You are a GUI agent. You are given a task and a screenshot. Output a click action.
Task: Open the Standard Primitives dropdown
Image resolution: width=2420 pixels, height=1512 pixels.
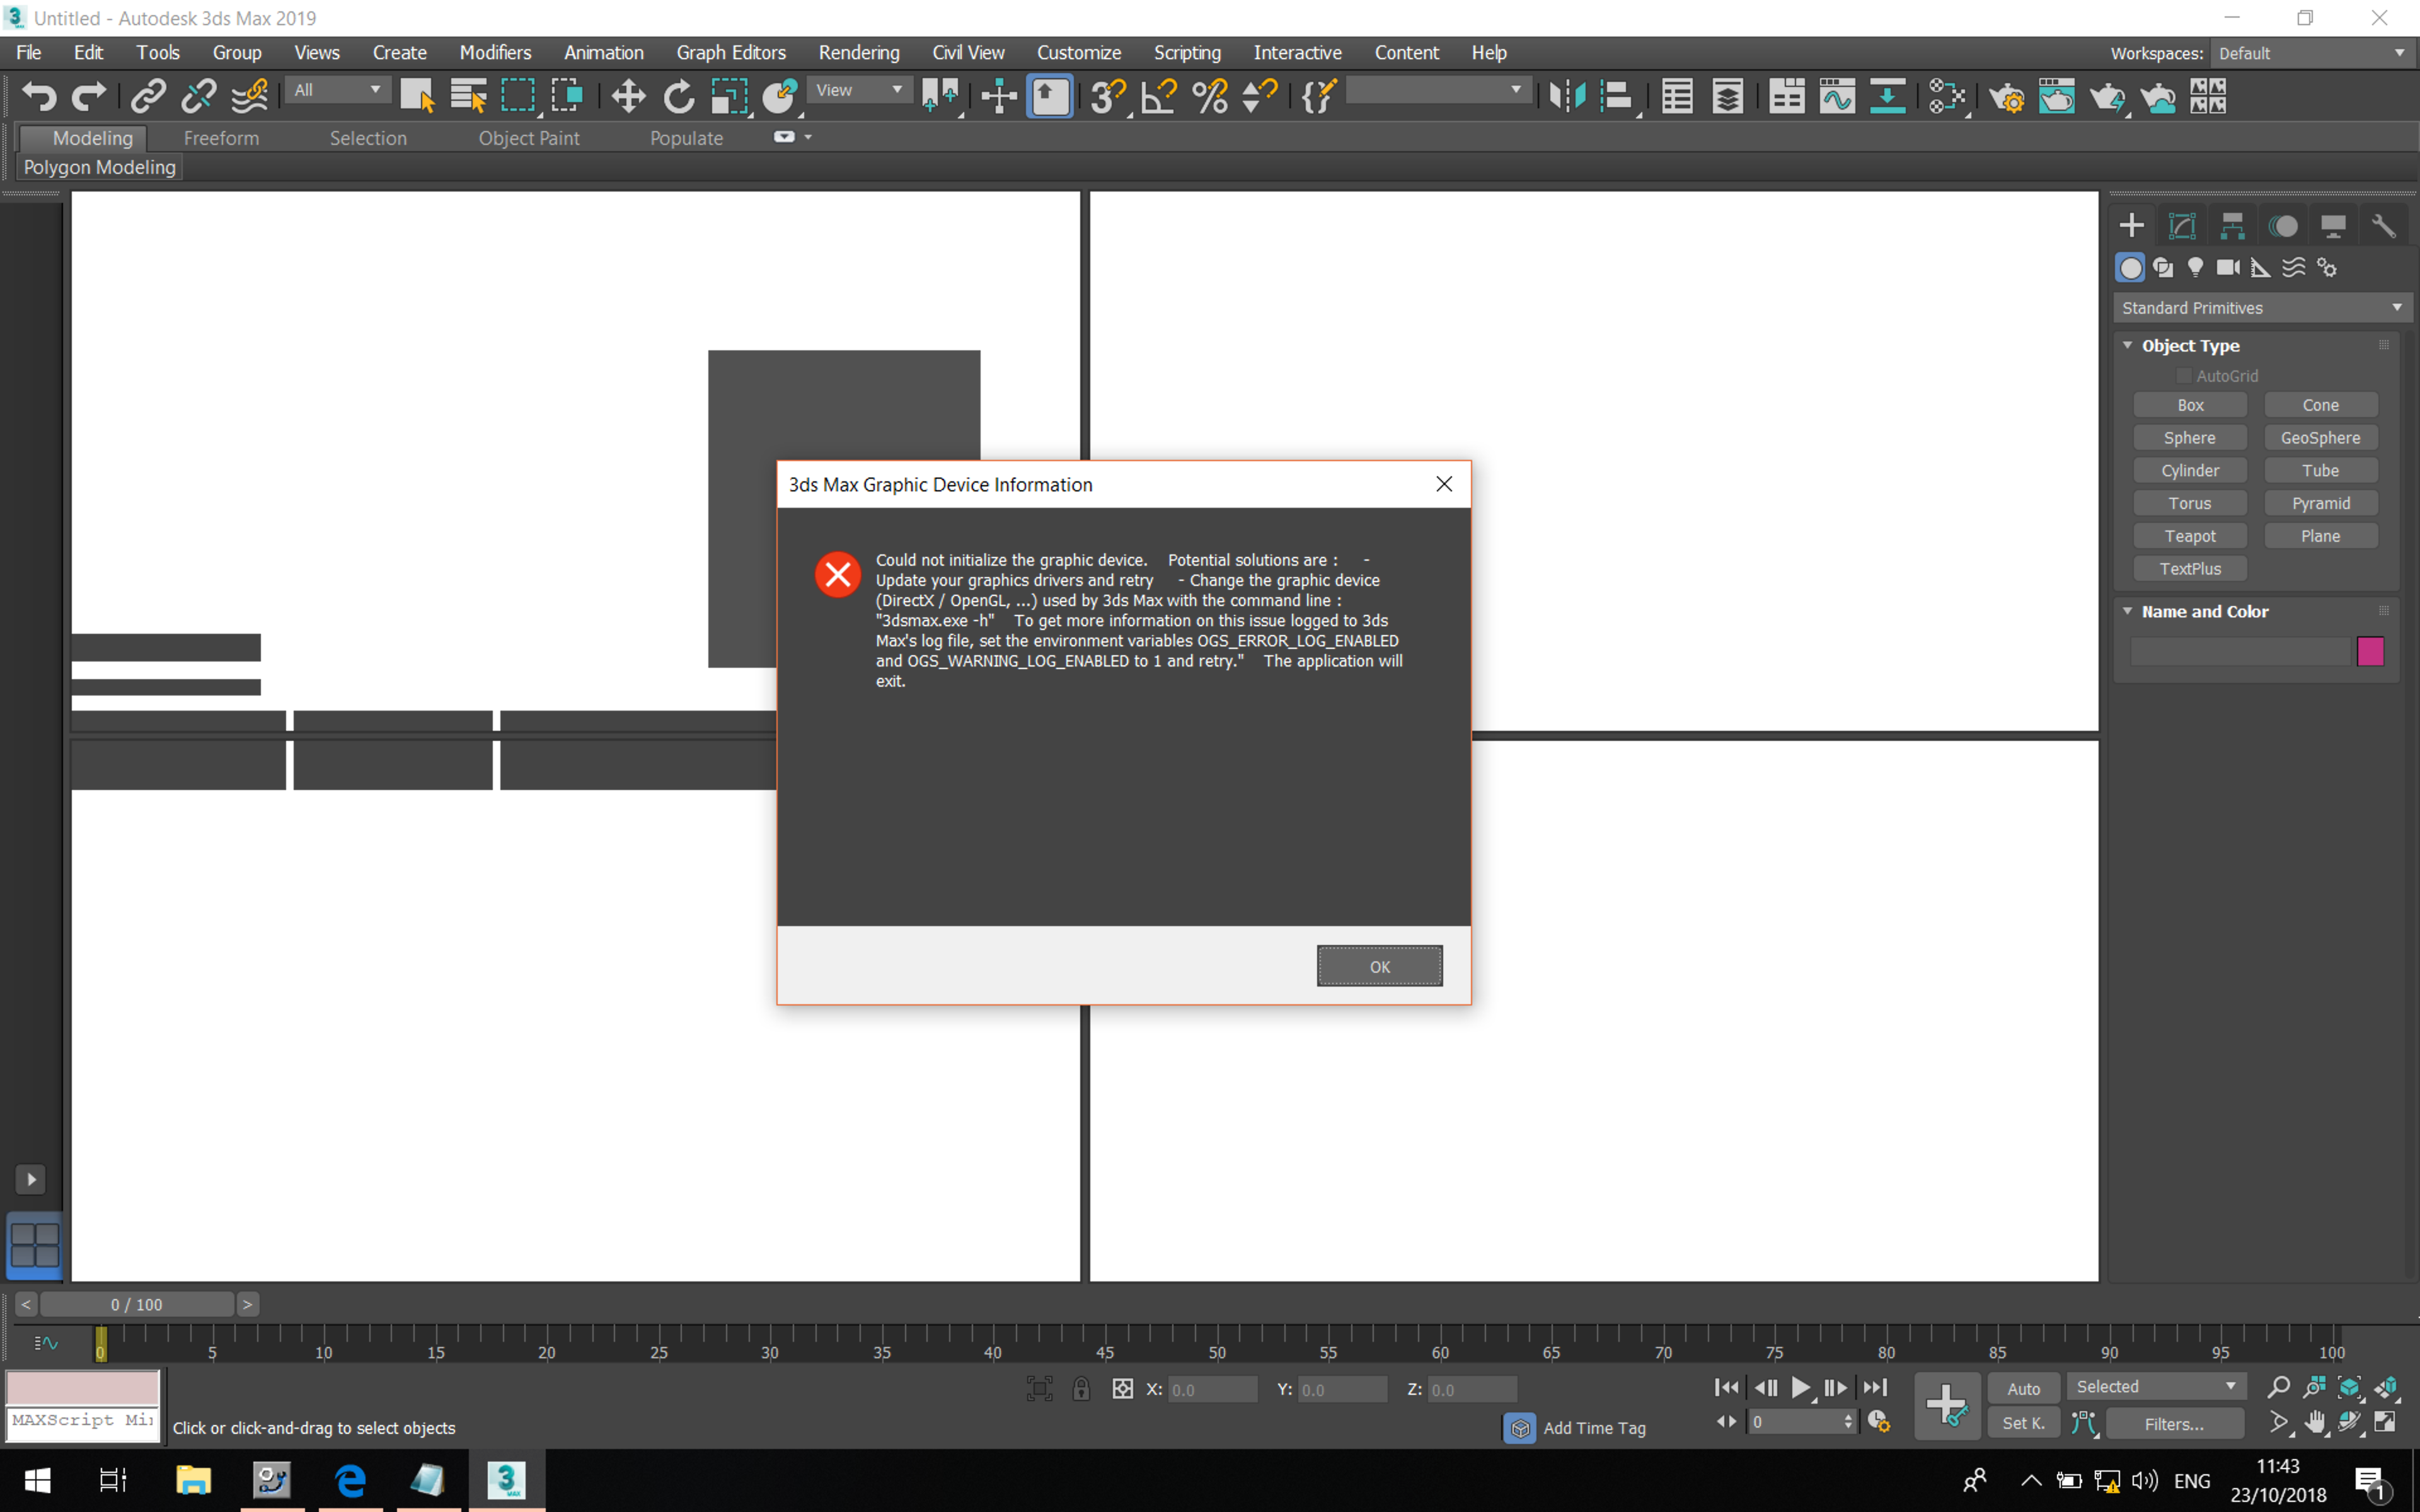pyautogui.click(x=2262, y=308)
